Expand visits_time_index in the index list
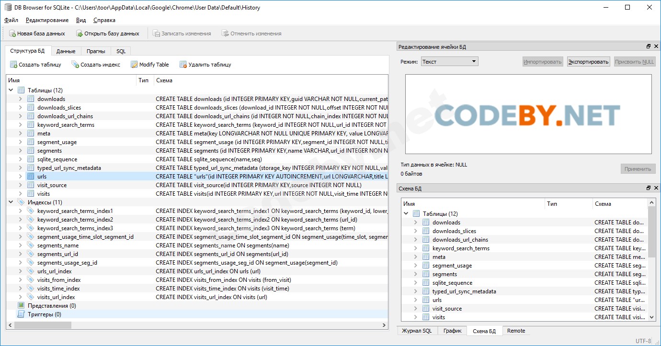The width and height of the screenshot is (661, 346). coord(20,289)
